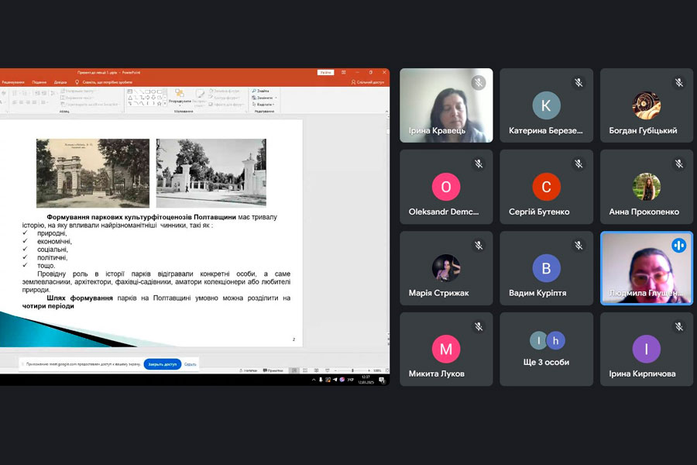This screenshot has height=465, width=697.
Task: Click the lightbulb Tell Me search box
Action: 106,81
